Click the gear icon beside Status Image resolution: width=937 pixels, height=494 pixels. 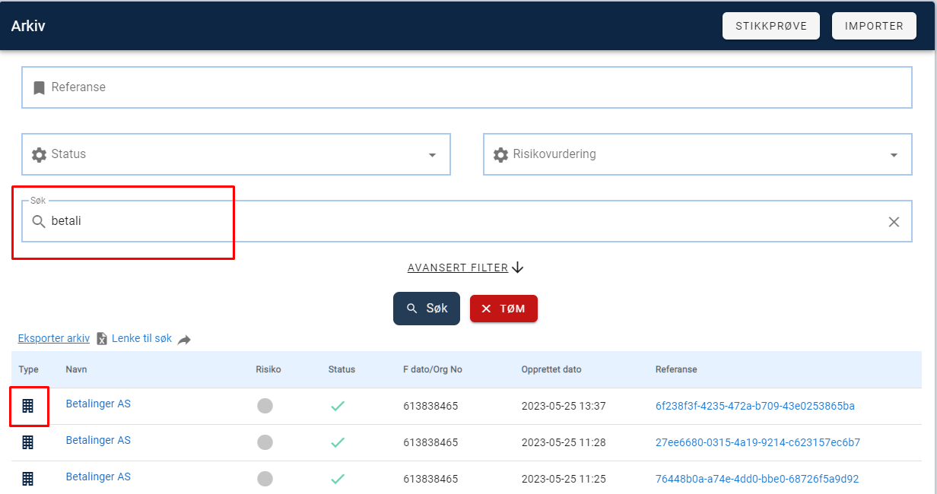click(x=39, y=154)
